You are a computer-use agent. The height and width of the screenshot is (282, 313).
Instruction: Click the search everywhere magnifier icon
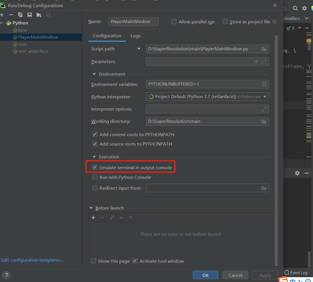pyautogui.click(x=295, y=8)
